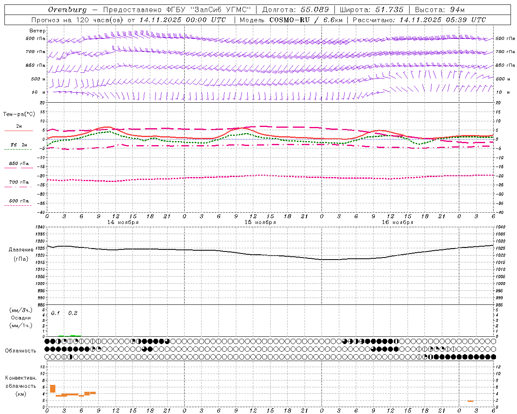Click the dashed line sample under "Td 2м"
517x414 pixels.
[18, 150]
